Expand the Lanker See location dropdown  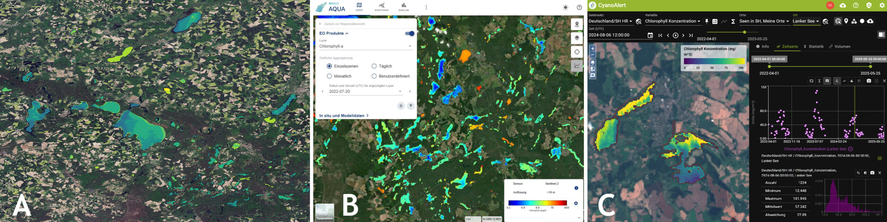806,21
